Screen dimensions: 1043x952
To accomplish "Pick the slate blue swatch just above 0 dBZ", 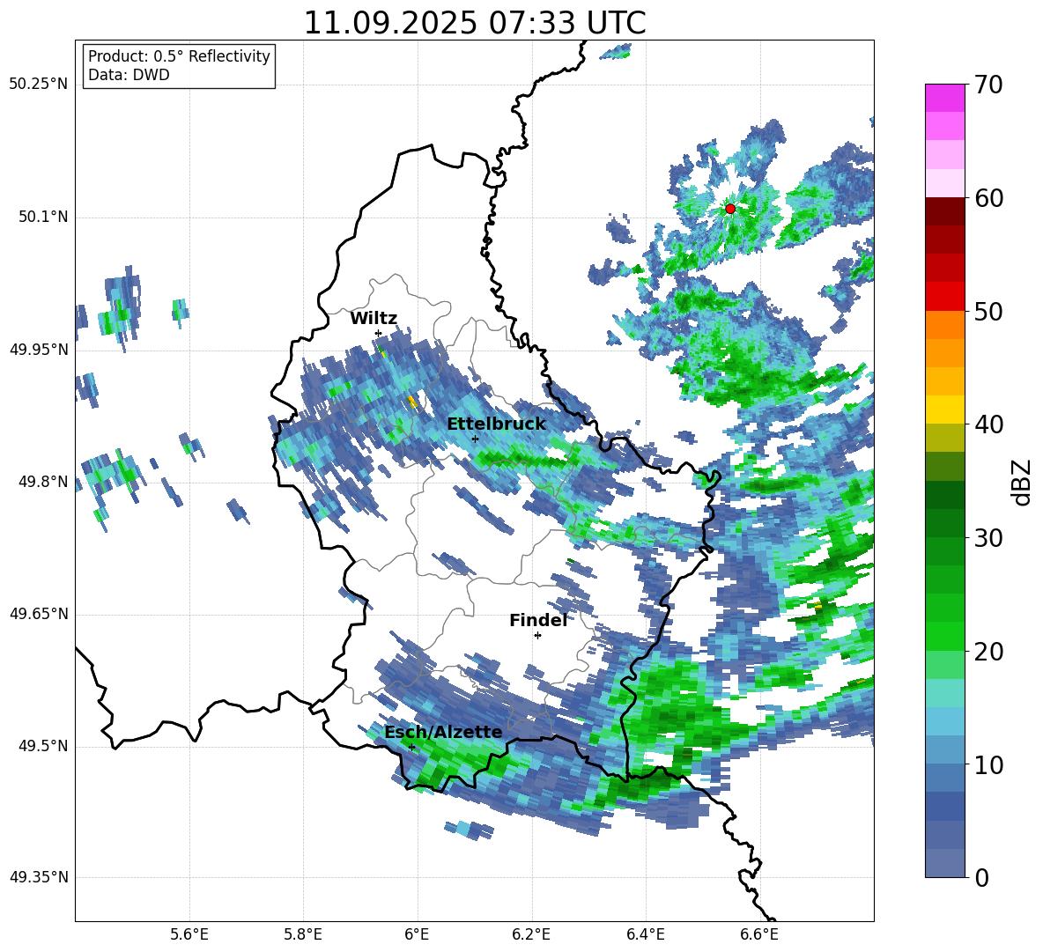I will pos(944,863).
